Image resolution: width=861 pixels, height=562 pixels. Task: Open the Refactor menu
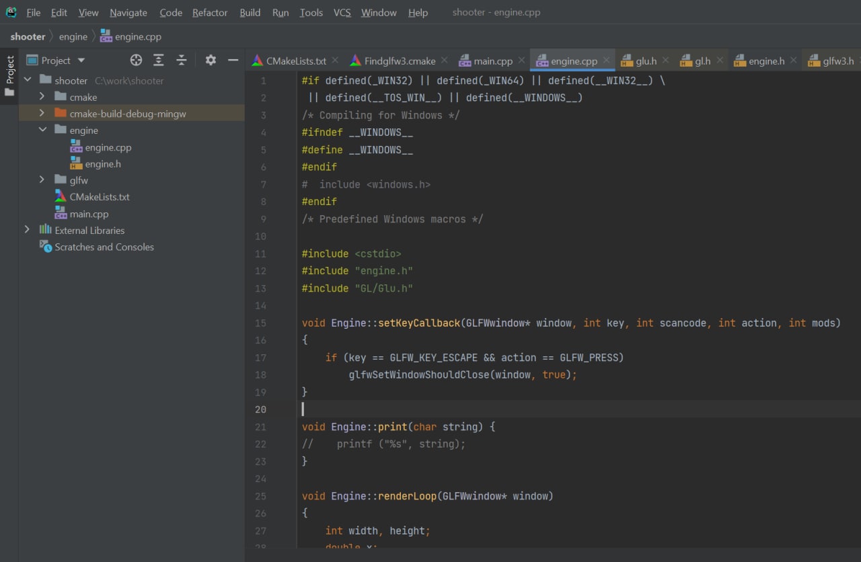[x=210, y=13]
